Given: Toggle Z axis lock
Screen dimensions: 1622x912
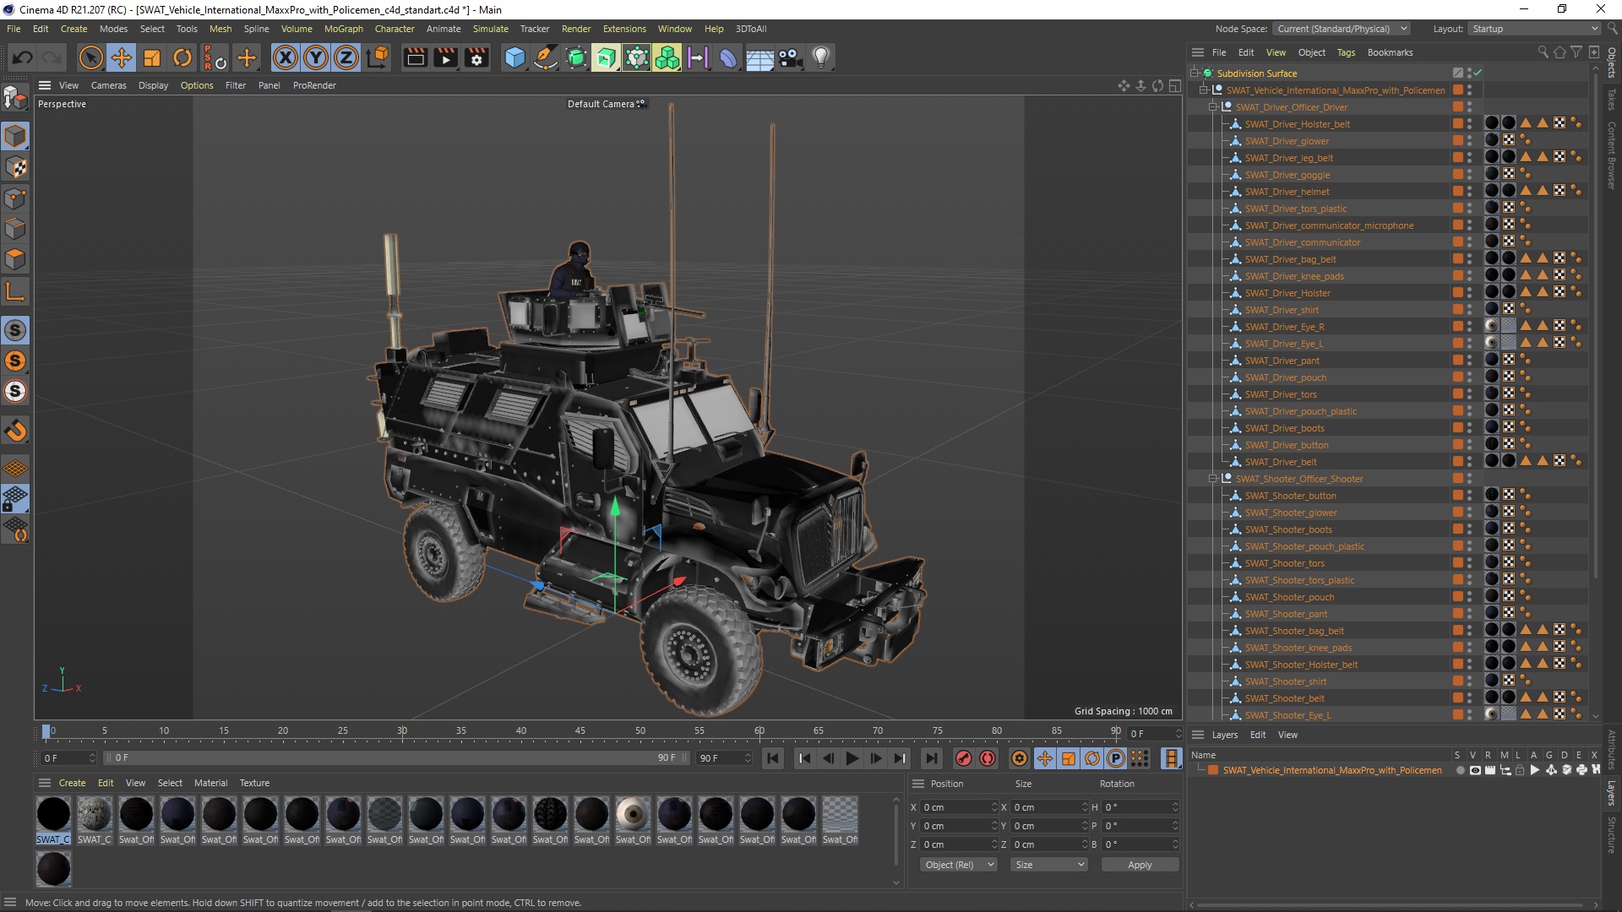Looking at the screenshot, I should pos(346,57).
